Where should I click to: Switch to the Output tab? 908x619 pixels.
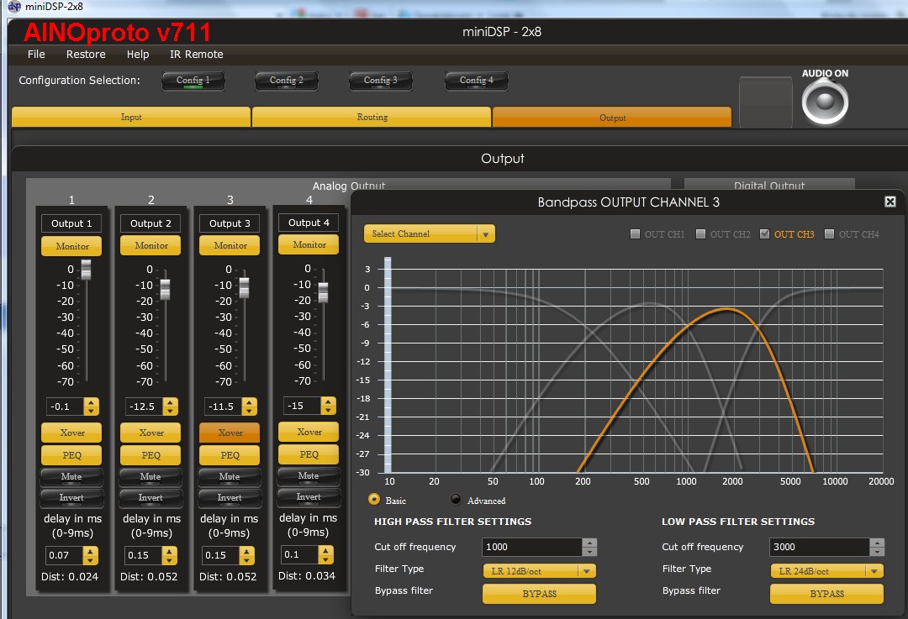[x=612, y=118]
